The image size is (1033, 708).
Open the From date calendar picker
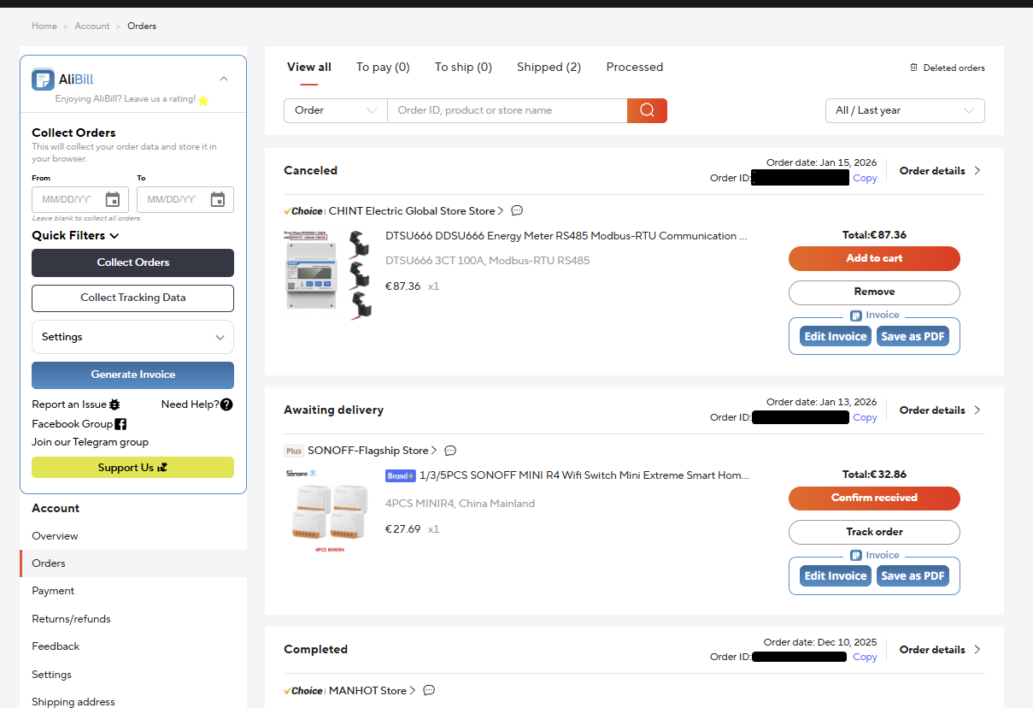point(113,198)
